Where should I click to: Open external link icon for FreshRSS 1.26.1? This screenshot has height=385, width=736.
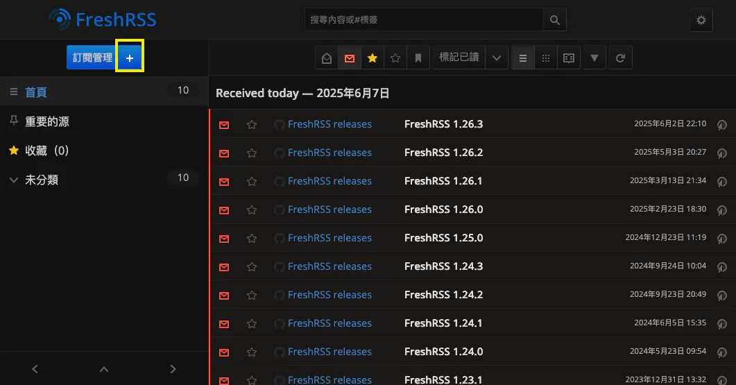pyautogui.click(x=721, y=181)
